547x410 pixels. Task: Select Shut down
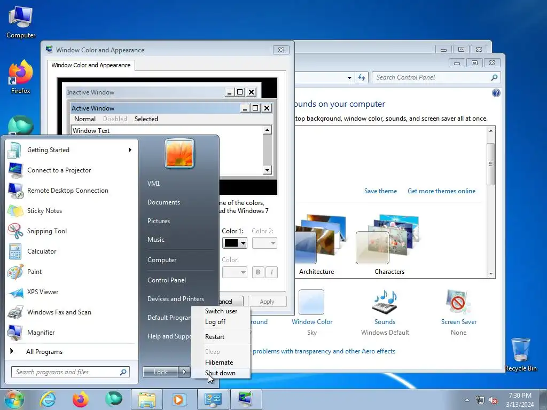(221, 373)
